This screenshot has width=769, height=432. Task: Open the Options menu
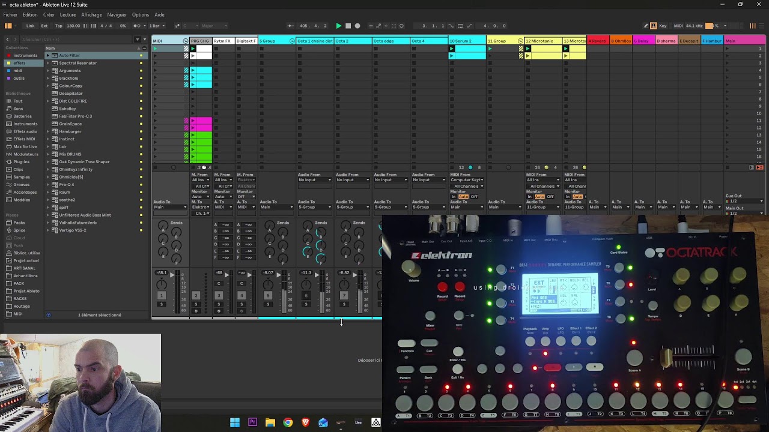141,15
